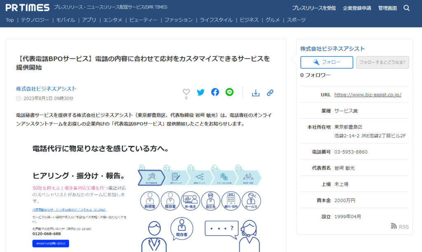
Task: Open sidebar 株式会社ビジネスアシスト company link
Action: point(333,49)
